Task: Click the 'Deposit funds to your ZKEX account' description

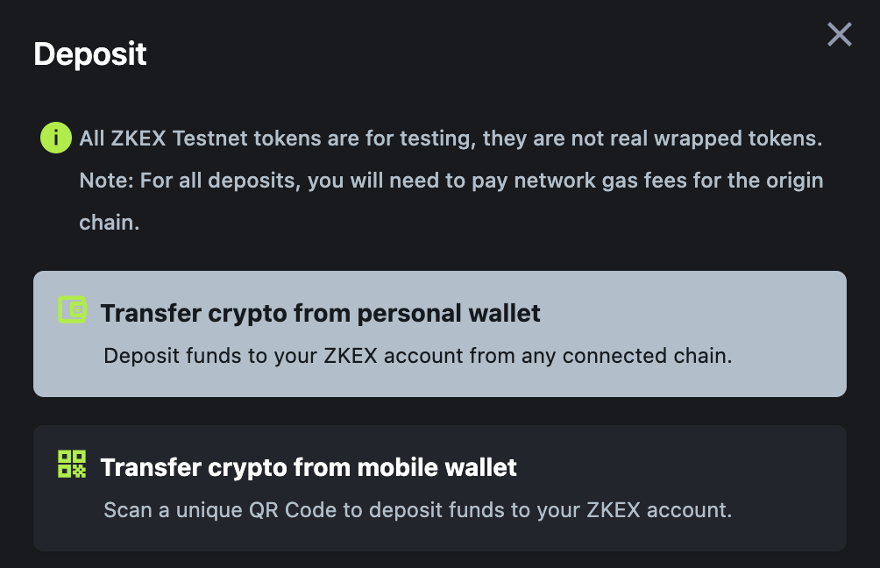Action: [417, 357]
